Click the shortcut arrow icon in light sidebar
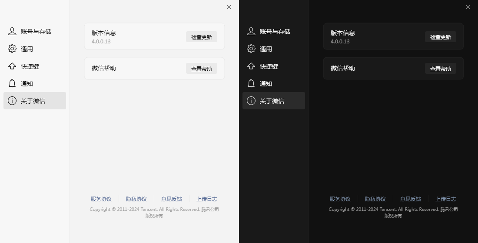Viewport: 478px width, 243px height. [12, 66]
